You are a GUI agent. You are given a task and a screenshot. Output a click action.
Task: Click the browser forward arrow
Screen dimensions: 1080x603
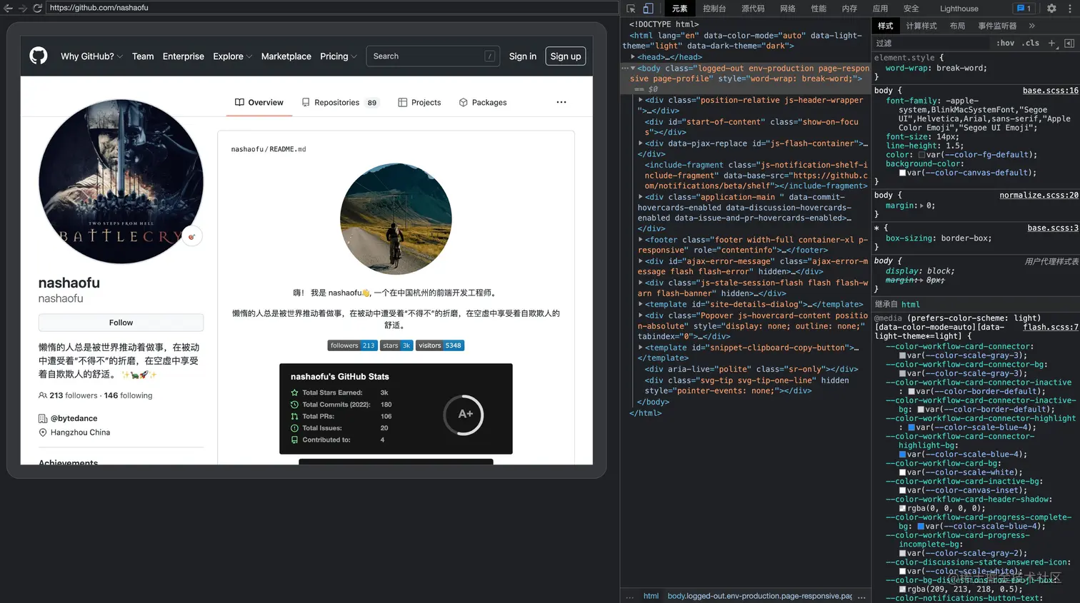(x=23, y=8)
